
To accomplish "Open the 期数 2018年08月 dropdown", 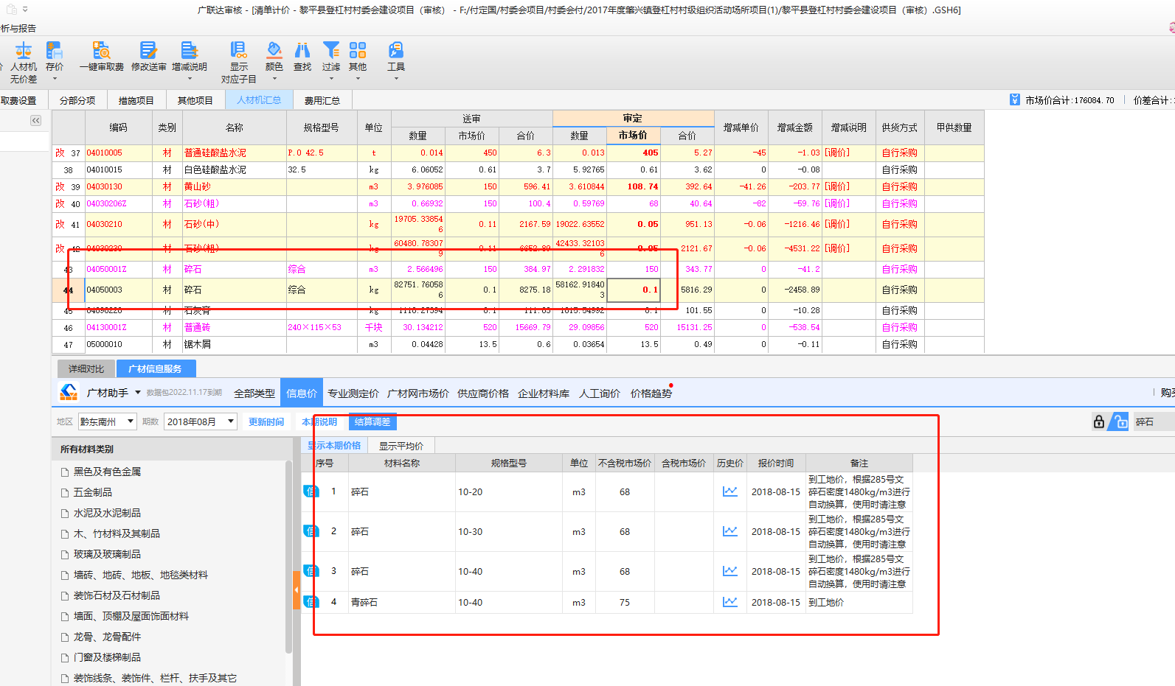I will [201, 421].
